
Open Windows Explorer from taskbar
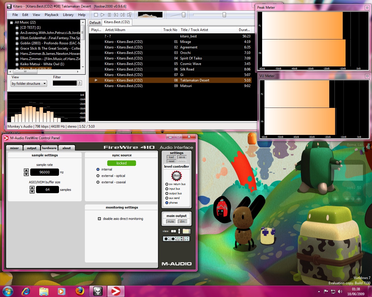pos(44,291)
